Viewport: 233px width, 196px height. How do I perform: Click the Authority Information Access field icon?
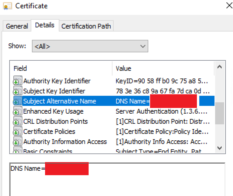point(18,141)
